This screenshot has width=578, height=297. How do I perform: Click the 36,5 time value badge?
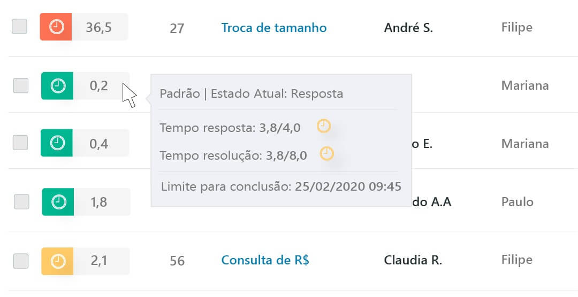(99, 27)
